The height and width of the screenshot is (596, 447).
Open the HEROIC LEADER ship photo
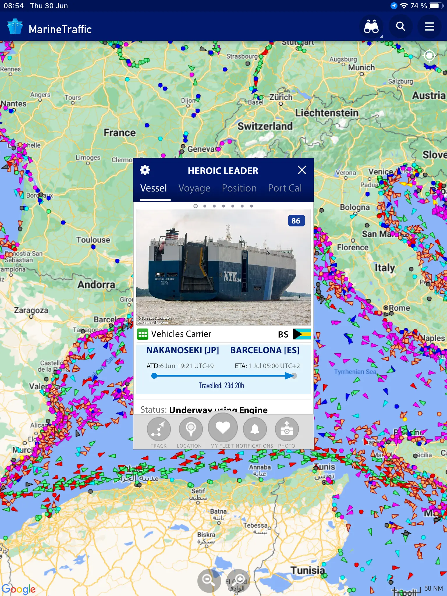click(x=223, y=267)
